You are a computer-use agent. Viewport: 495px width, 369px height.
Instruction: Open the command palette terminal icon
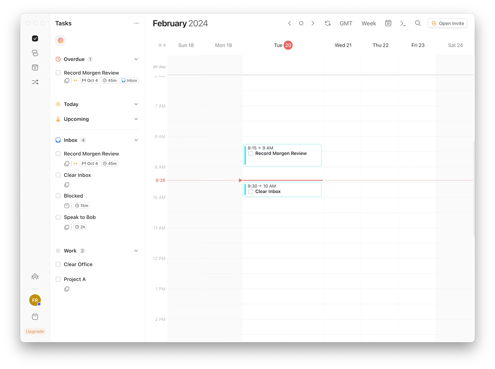403,23
